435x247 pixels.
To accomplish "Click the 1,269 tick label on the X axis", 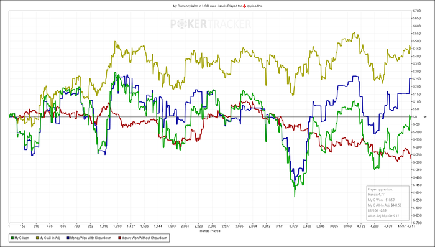I will coord(117,226).
